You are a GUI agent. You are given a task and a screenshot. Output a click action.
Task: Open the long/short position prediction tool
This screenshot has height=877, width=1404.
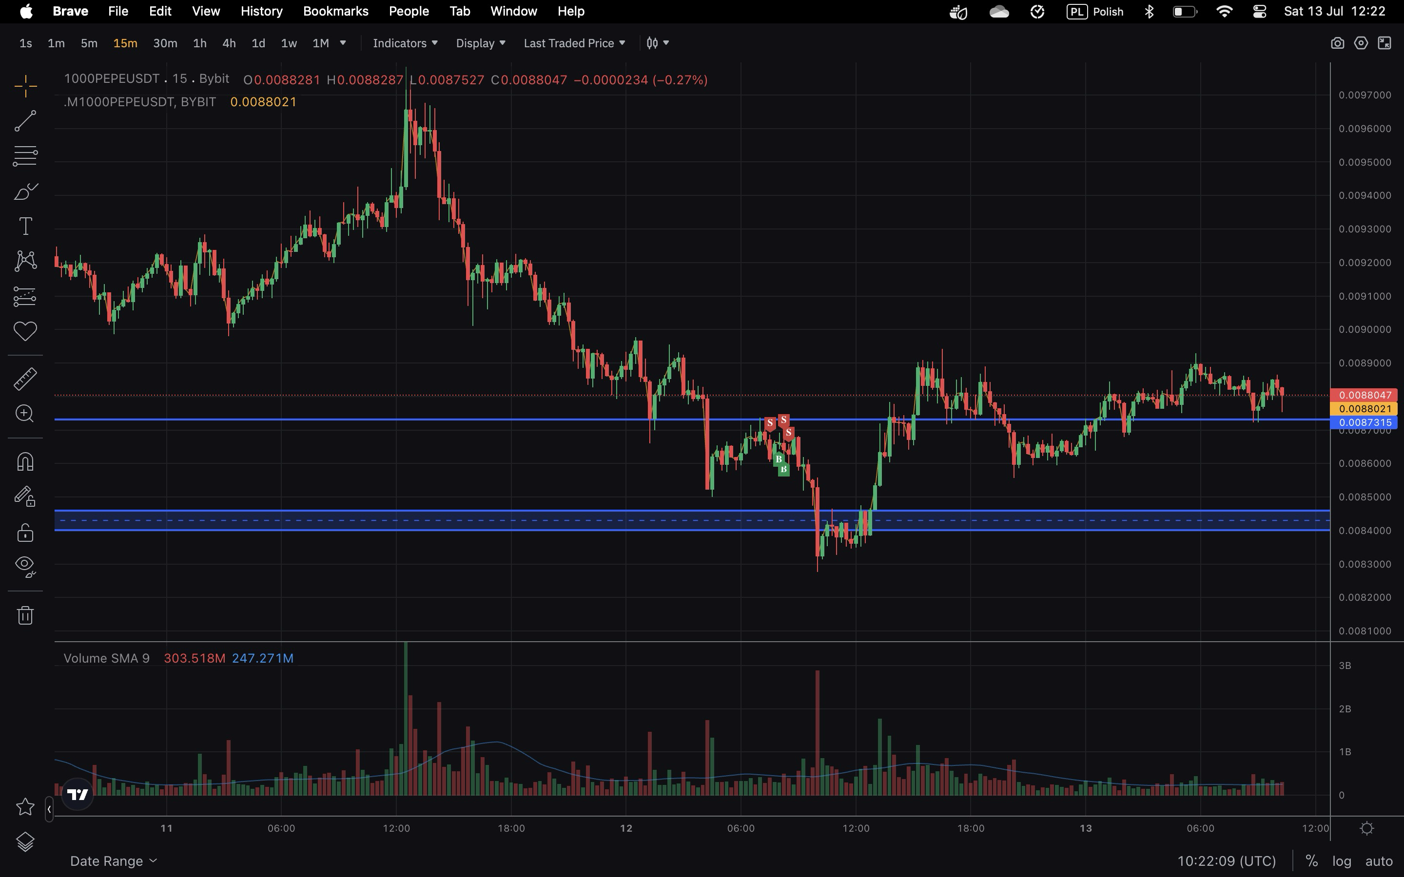[25, 296]
